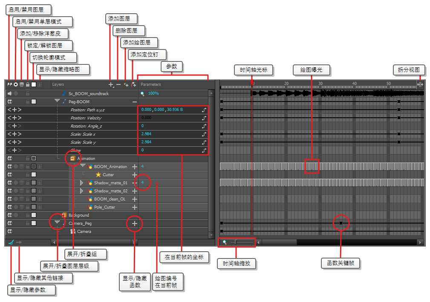The image size is (430, 302).
Task: Click the timeline zoom slider
Action: (237, 242)
